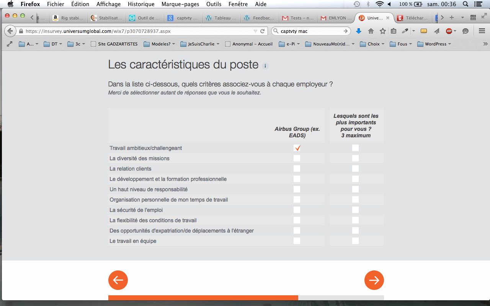Image resolution: width=490 pixels, height=306 pixels.
Task: Expand the Modeles? bookmarks folder
Action: coord(160,44)
